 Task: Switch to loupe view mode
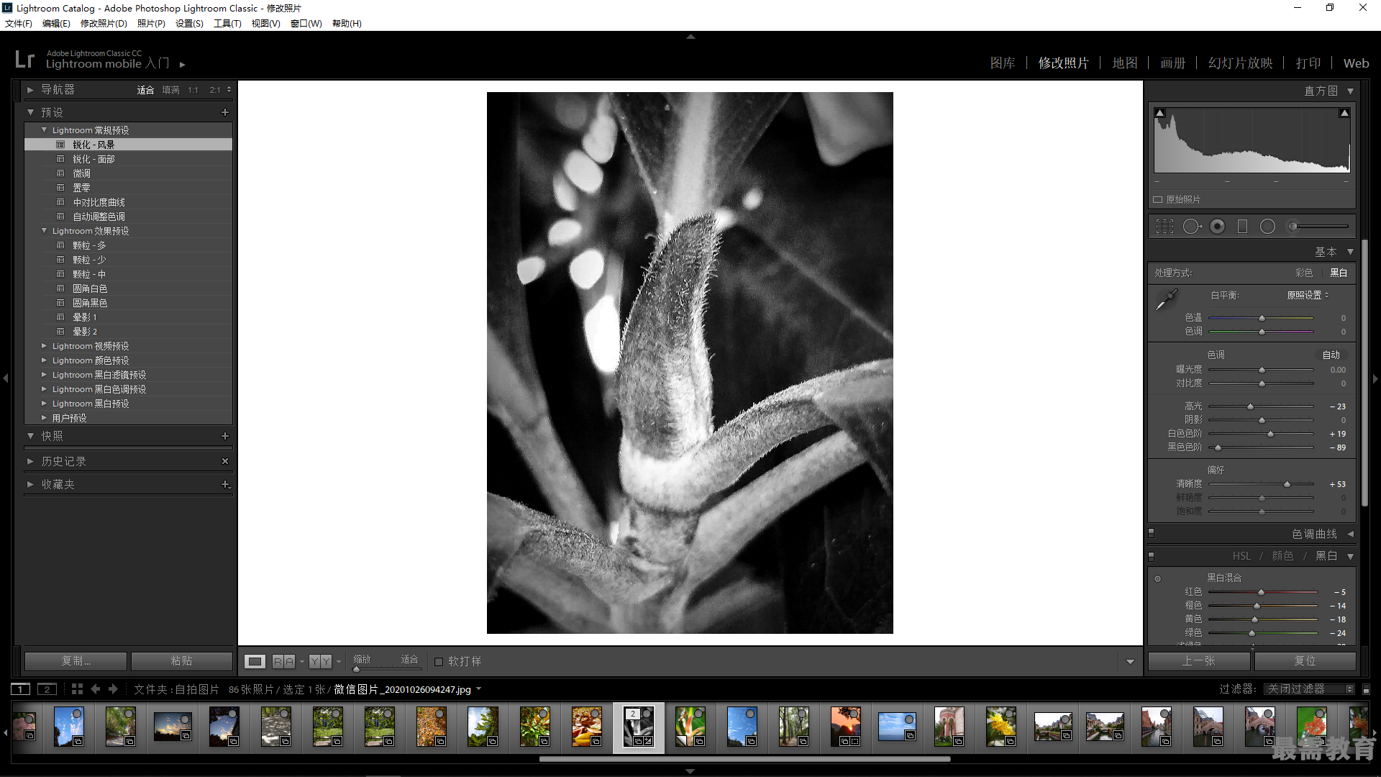[x=255, y=661]
